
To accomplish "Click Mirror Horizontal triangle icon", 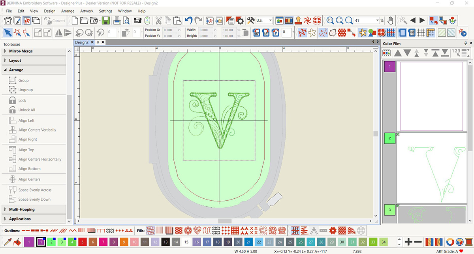I will [x=58, y=32].
